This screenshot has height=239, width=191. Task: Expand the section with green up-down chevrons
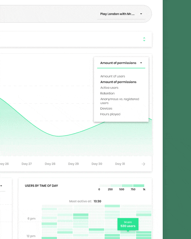(144, 39)
